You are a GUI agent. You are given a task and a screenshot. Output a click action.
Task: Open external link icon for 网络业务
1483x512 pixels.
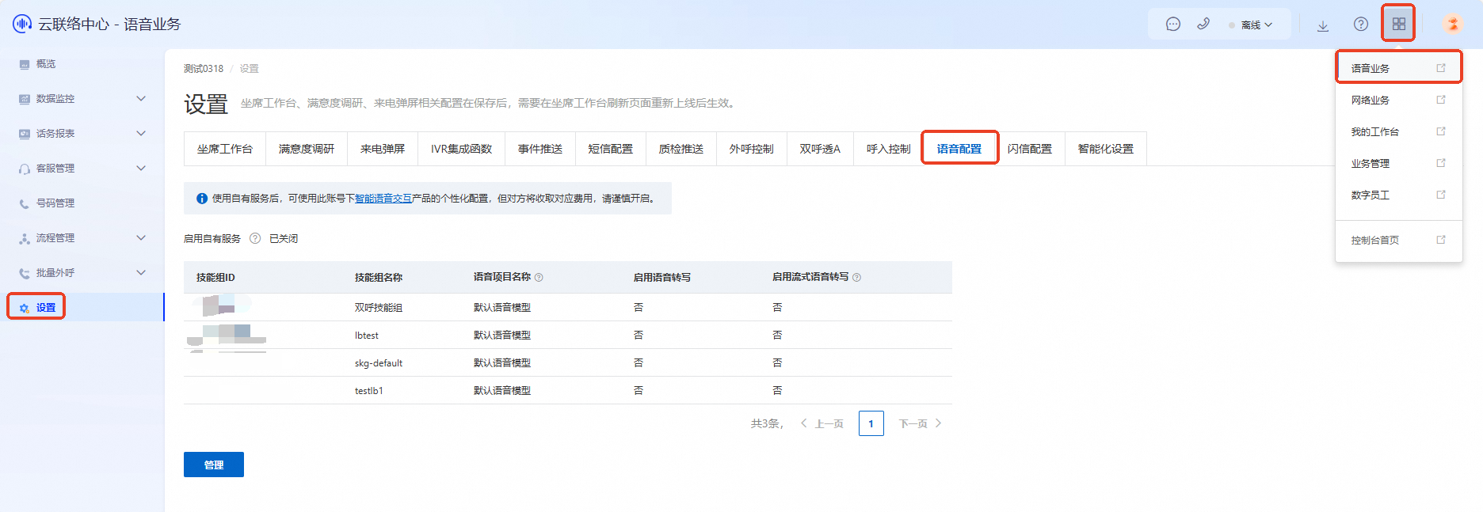click(x=1441, y=100)
